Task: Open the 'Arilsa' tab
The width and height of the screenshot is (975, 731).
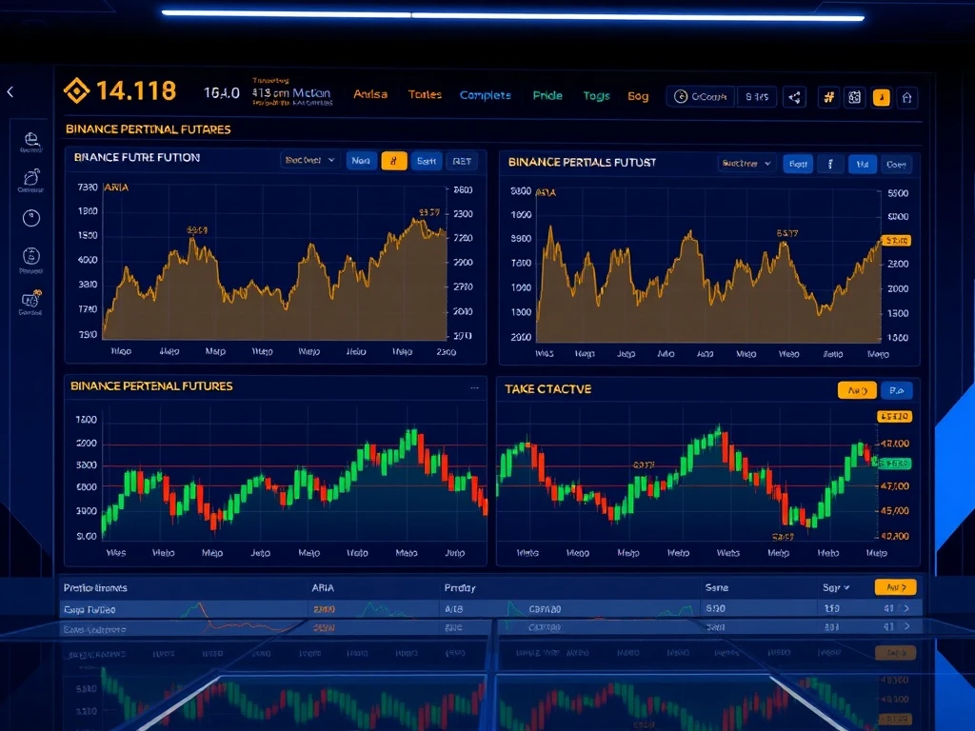Action: click(x=370, y=94)
